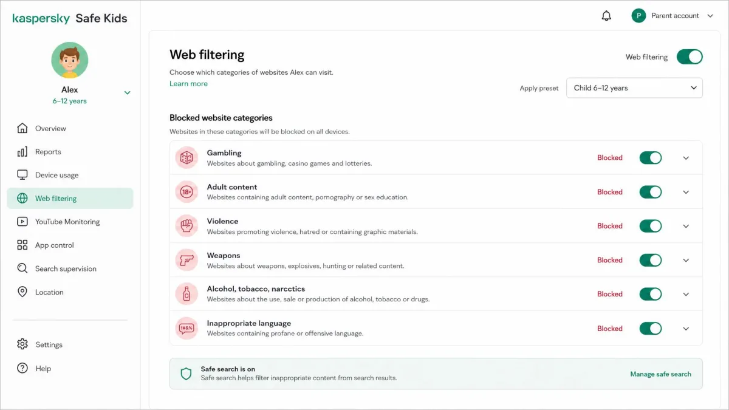Click the Gambling dice icon

click(x=187, y=158)
